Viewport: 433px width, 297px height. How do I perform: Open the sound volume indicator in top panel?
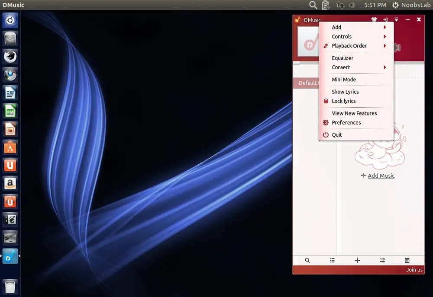(x=352, y=5)
